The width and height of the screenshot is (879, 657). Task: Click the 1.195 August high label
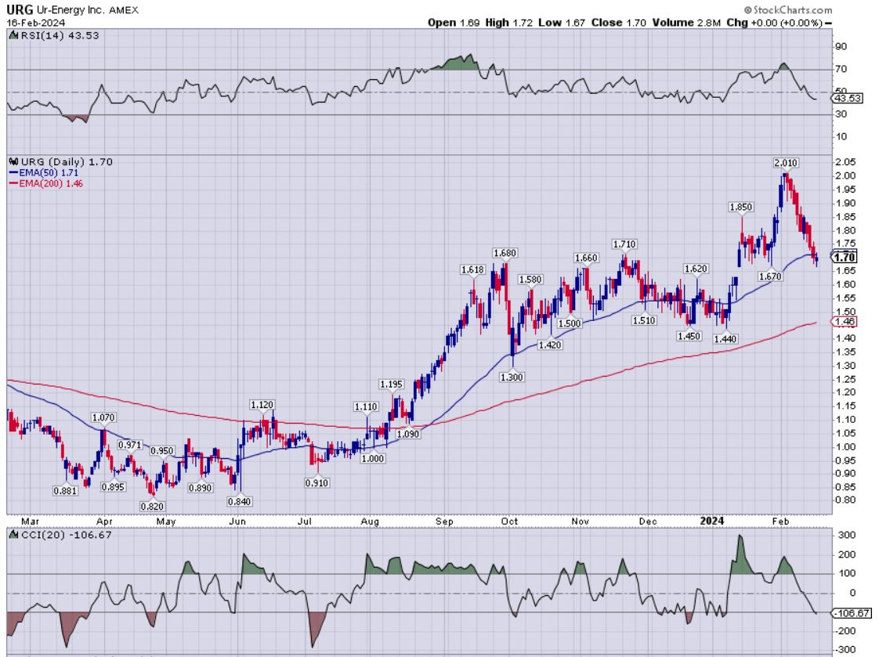(x=391, y=384)
